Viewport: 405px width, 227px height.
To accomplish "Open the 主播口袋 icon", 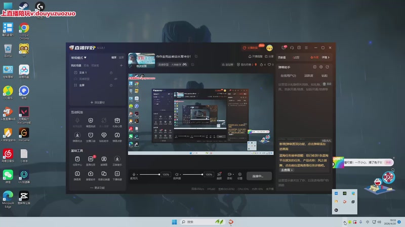I will click(91, 135).
